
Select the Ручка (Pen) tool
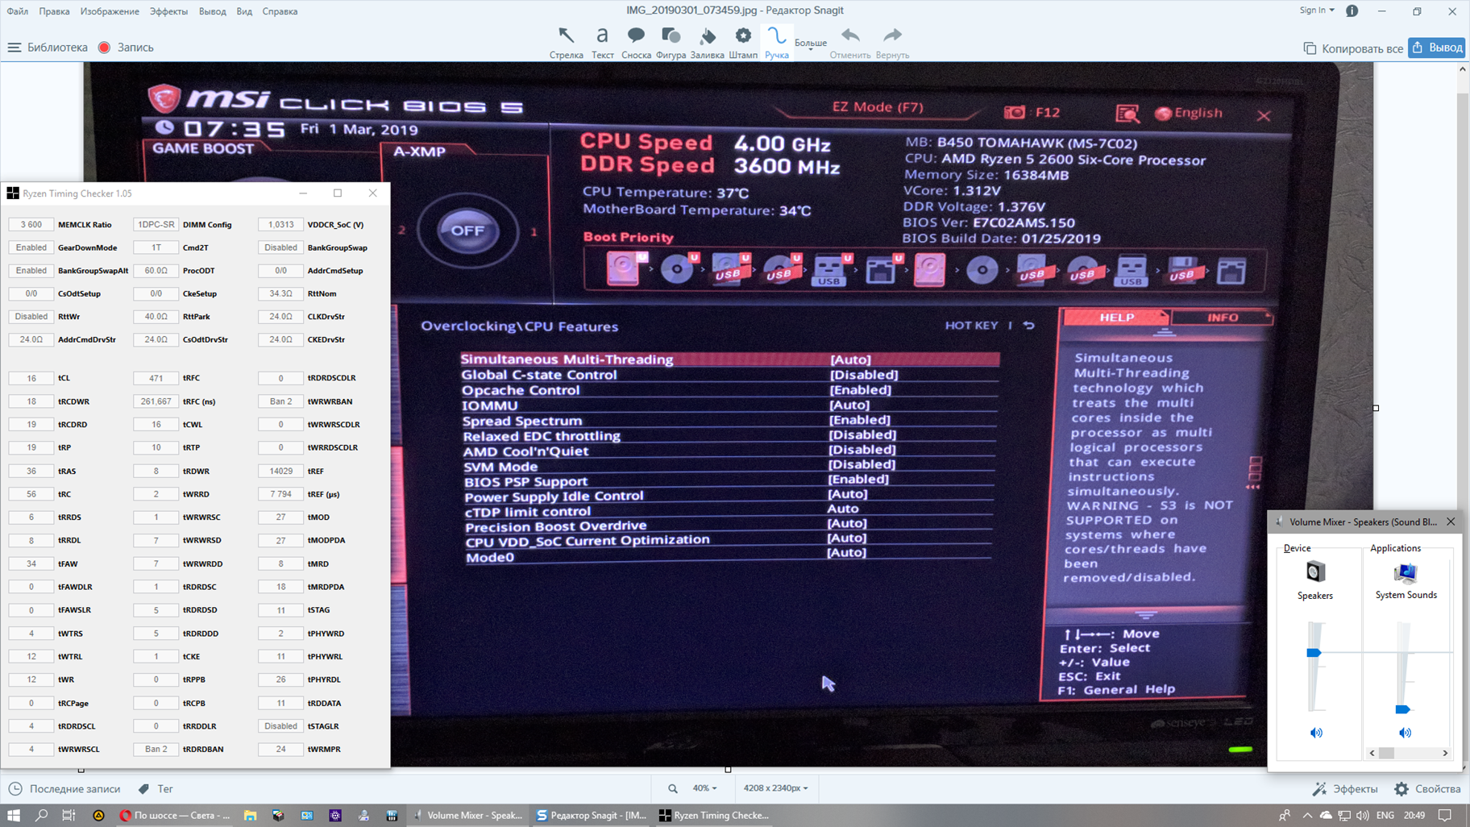pyautogui.click(x=777, y=42)
